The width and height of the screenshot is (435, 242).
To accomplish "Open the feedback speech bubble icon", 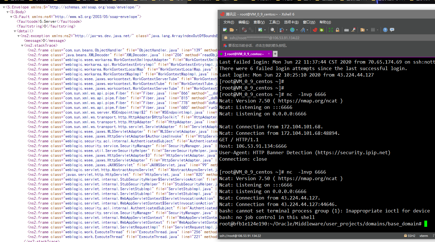I will [x=392, y=30].
